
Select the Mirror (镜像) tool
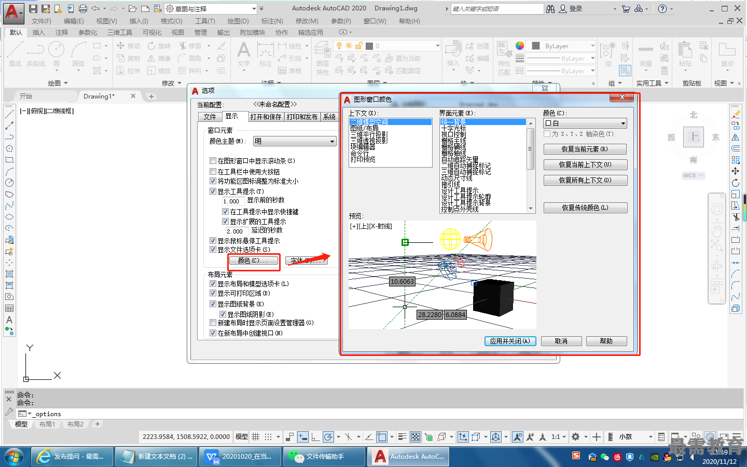(x=159, y=58)
